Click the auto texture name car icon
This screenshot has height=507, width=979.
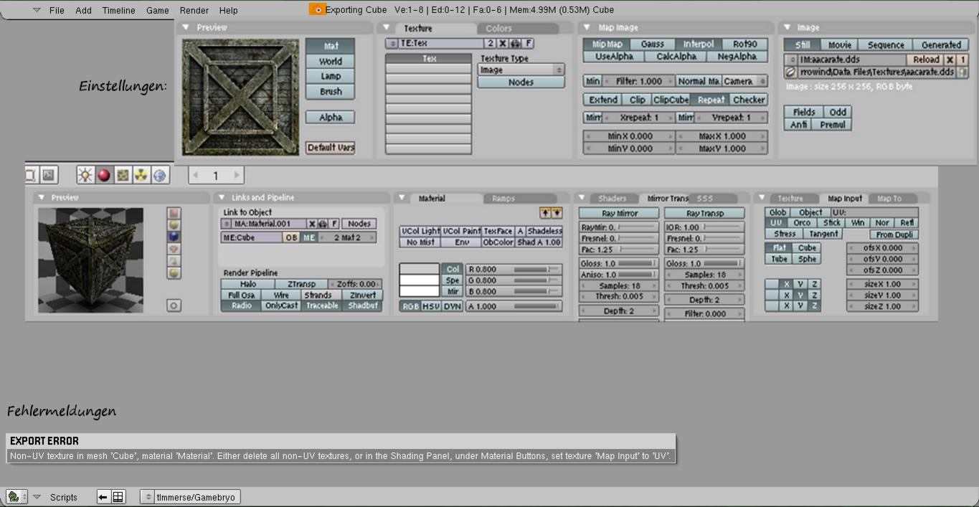click(x=515, y=44)
